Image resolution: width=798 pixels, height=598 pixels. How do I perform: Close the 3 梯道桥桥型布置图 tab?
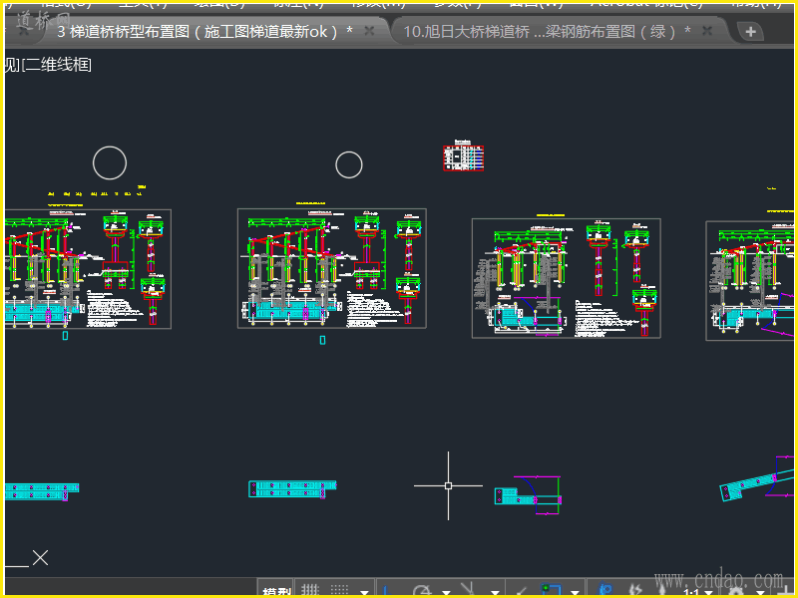(369, 32)
